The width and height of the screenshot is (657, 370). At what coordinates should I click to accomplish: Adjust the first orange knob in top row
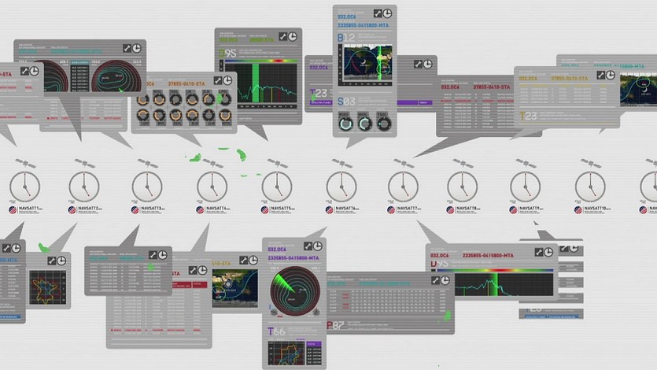143,100
